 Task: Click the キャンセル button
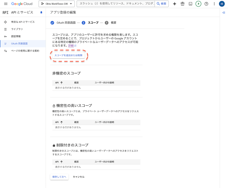point(79,177)
